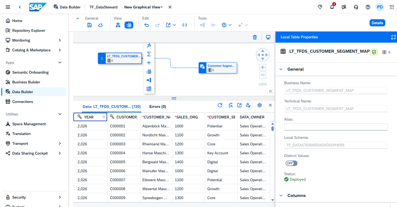Toggle the data preview view button
Screen dimensions: 397x207
(x=129, y=25)
